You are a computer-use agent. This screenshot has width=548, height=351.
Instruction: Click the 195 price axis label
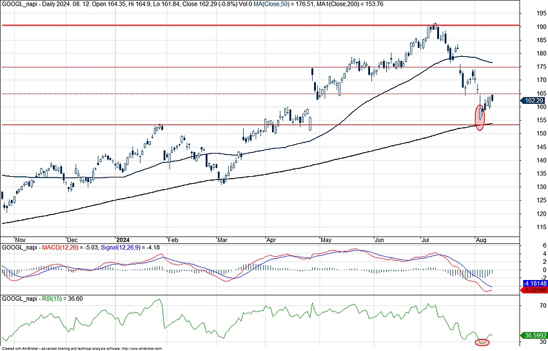pyautogui.click(x=541, y=14)
